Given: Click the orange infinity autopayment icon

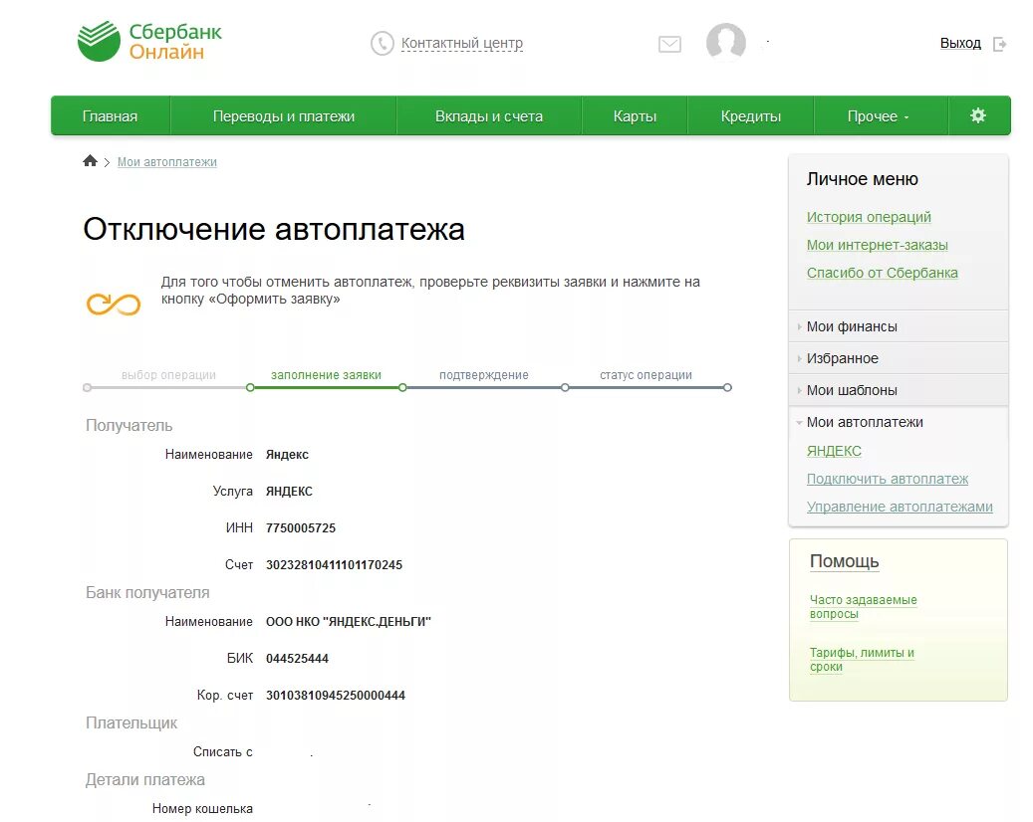Looking at the screenshot, I should coord(114,305).
